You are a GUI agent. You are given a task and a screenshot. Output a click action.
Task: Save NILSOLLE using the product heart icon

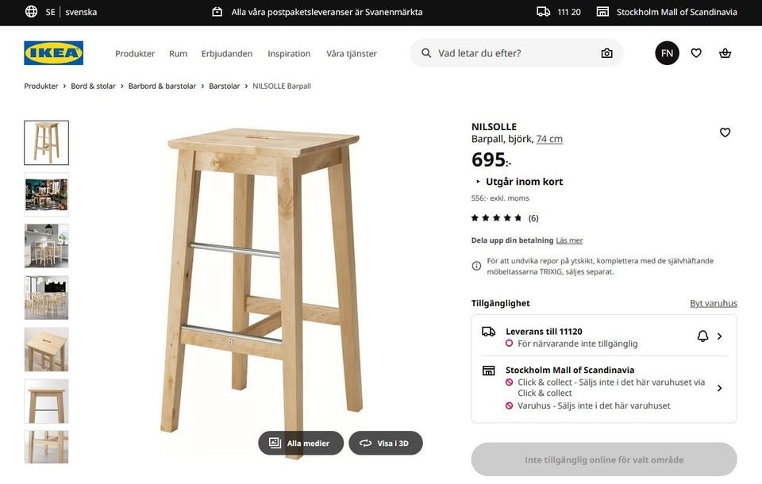tap(725, 133)
